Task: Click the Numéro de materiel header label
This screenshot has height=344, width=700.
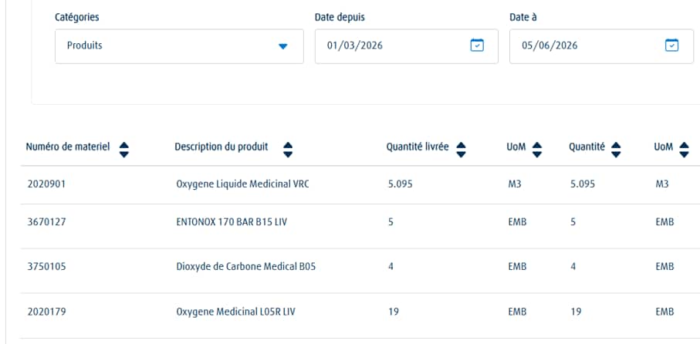Action: point(68,147)
